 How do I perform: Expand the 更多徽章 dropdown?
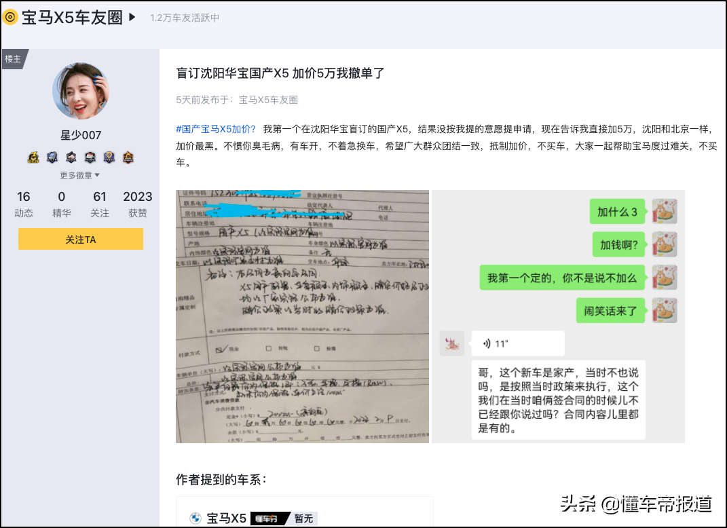(x=79, y=175)
